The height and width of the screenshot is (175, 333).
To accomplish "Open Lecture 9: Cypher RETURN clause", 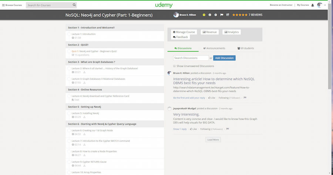I will click(89, 162).
